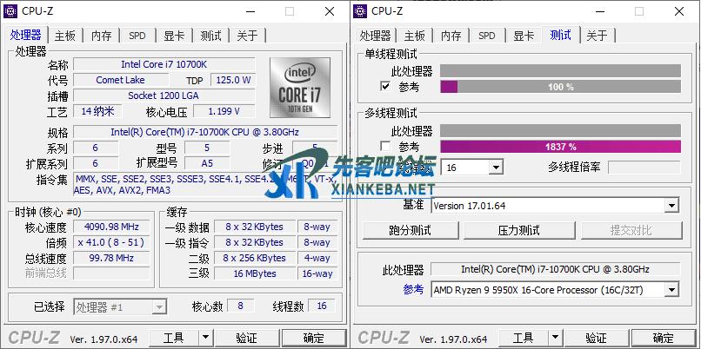Click the CPU-Z icon in right window title bar
The width and height of the screenshot is (701, 349).
(x=362, y=11)
